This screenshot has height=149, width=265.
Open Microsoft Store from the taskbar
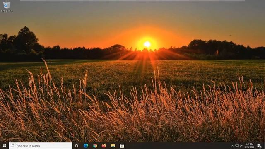click(122, 146)
